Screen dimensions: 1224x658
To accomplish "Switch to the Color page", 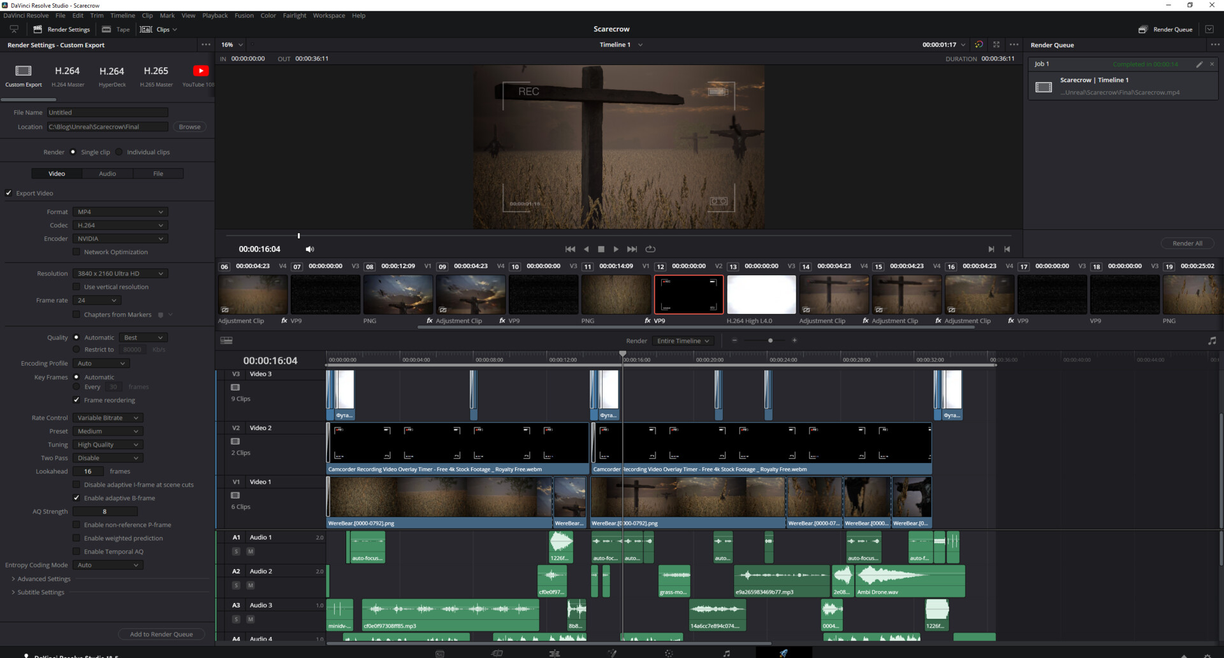I will click(x=668, y=652).
